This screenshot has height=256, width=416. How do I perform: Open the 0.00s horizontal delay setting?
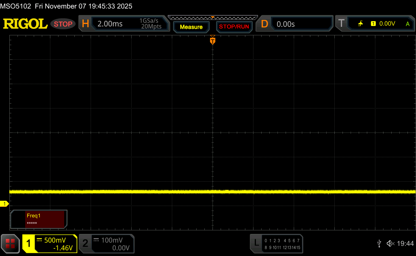pos(286,24)
